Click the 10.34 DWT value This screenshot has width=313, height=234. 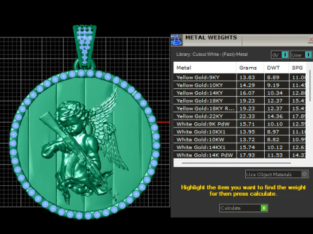point(275,93)
